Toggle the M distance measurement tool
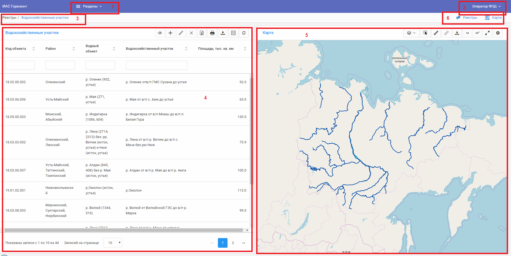This screenshot has width=511, height=256. point(467,33)
